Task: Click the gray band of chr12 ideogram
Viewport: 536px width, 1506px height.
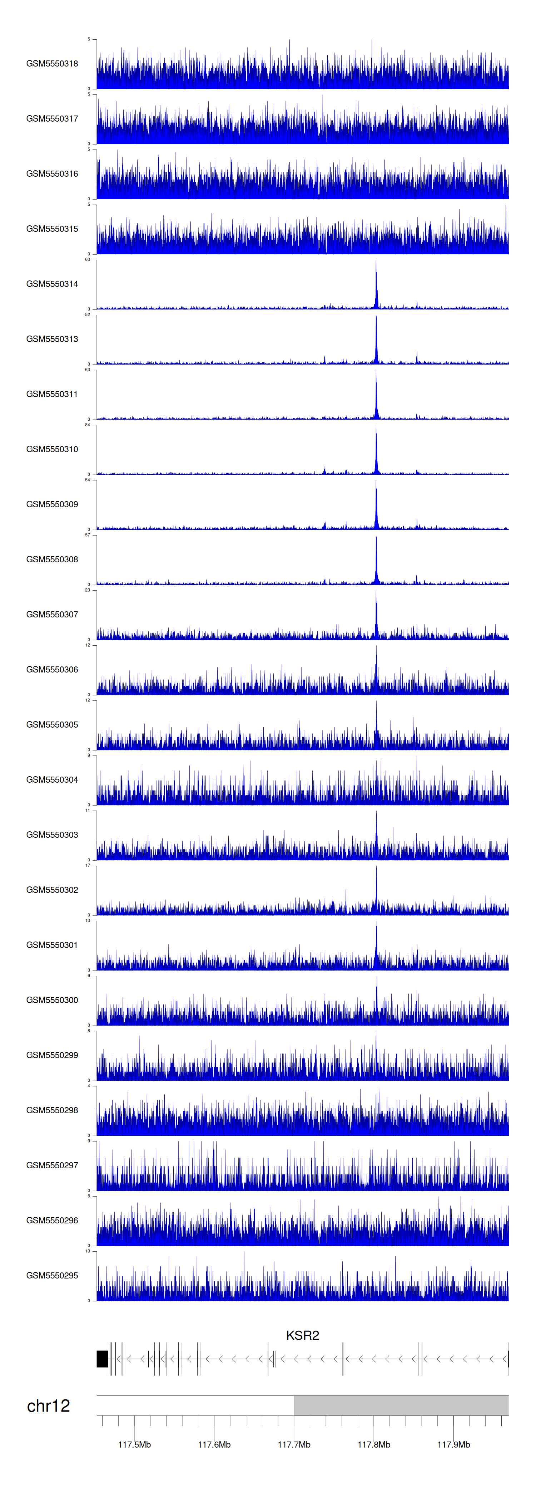Action: coord(401,1405)
